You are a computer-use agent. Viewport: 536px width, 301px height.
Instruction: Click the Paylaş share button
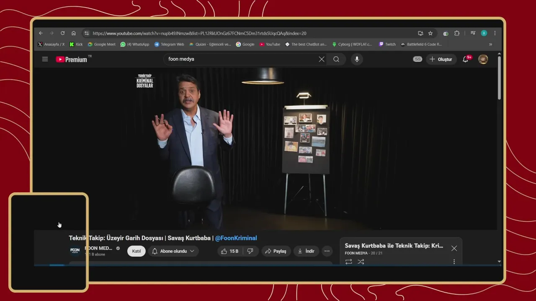point(276,251)
